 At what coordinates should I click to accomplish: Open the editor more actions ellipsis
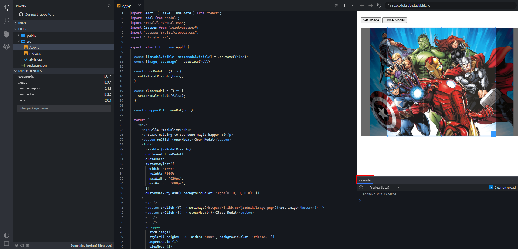point(353,5)
